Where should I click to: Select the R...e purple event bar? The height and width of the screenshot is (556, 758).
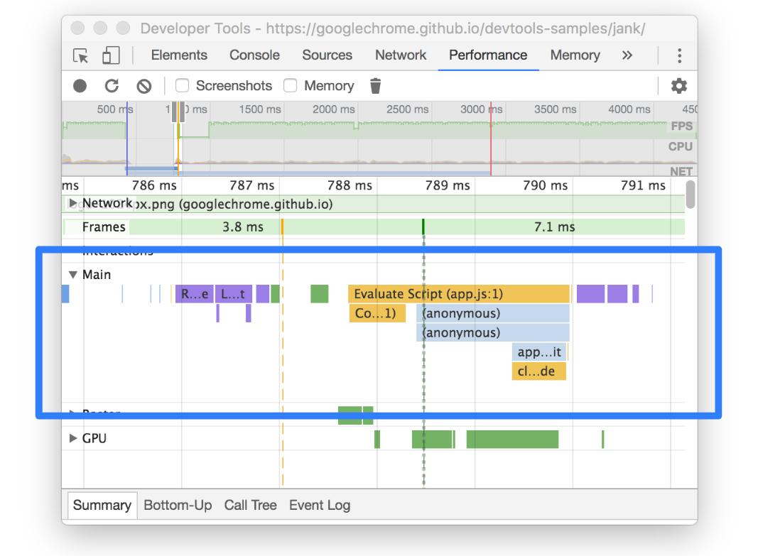click(x=195, y=294)
